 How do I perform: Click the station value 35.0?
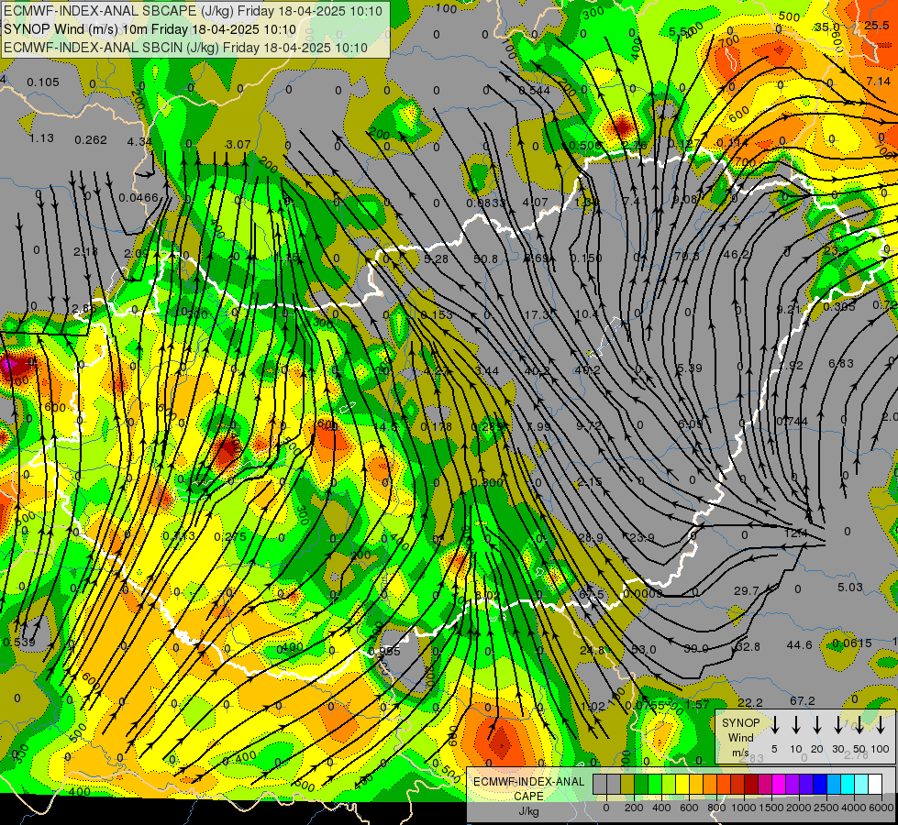[827, 27]
